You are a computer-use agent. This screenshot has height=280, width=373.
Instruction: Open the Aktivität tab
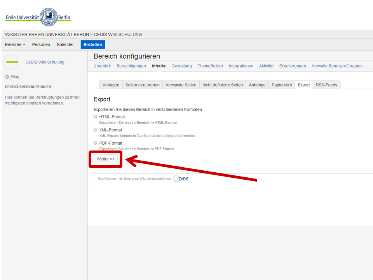click(x=267, y=66)
